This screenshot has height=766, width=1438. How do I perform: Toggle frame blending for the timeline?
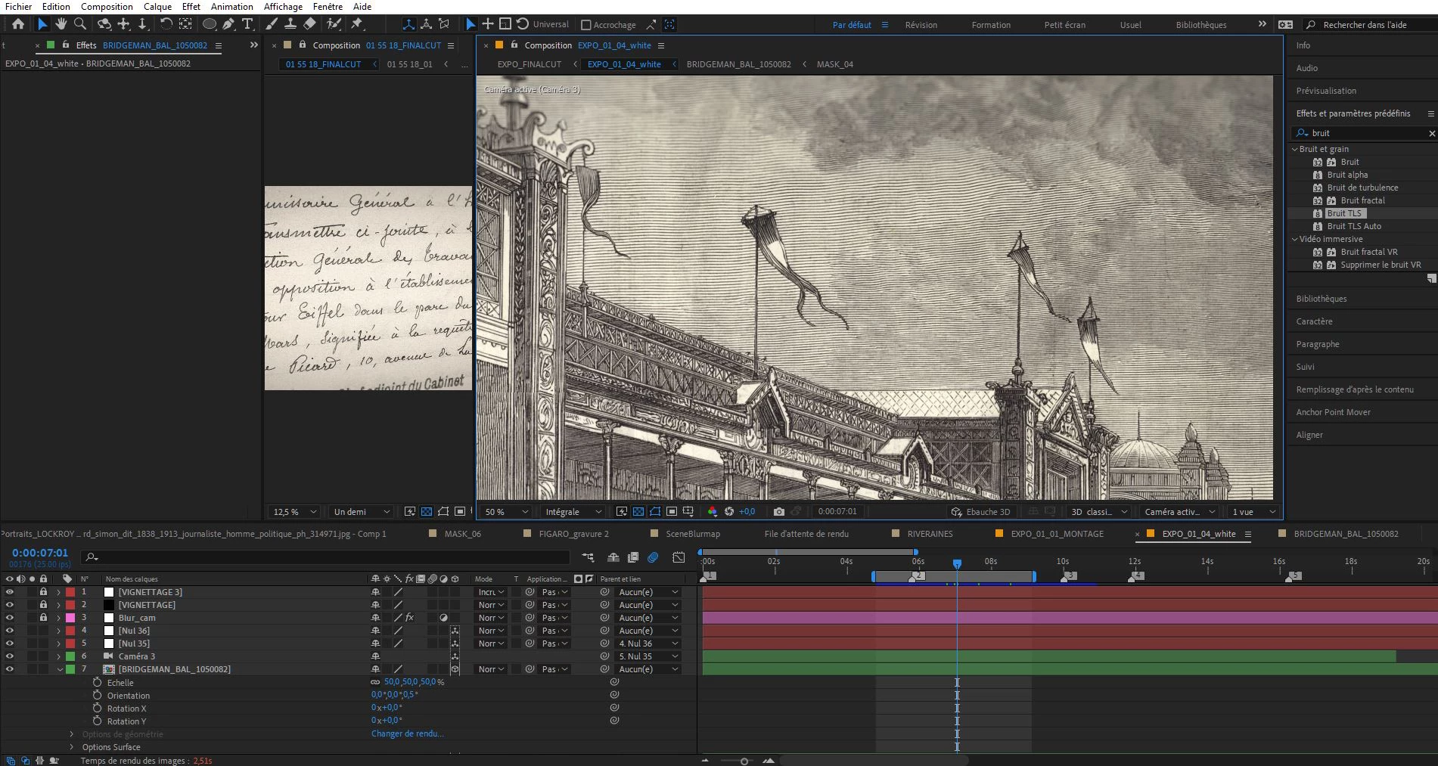633,557
